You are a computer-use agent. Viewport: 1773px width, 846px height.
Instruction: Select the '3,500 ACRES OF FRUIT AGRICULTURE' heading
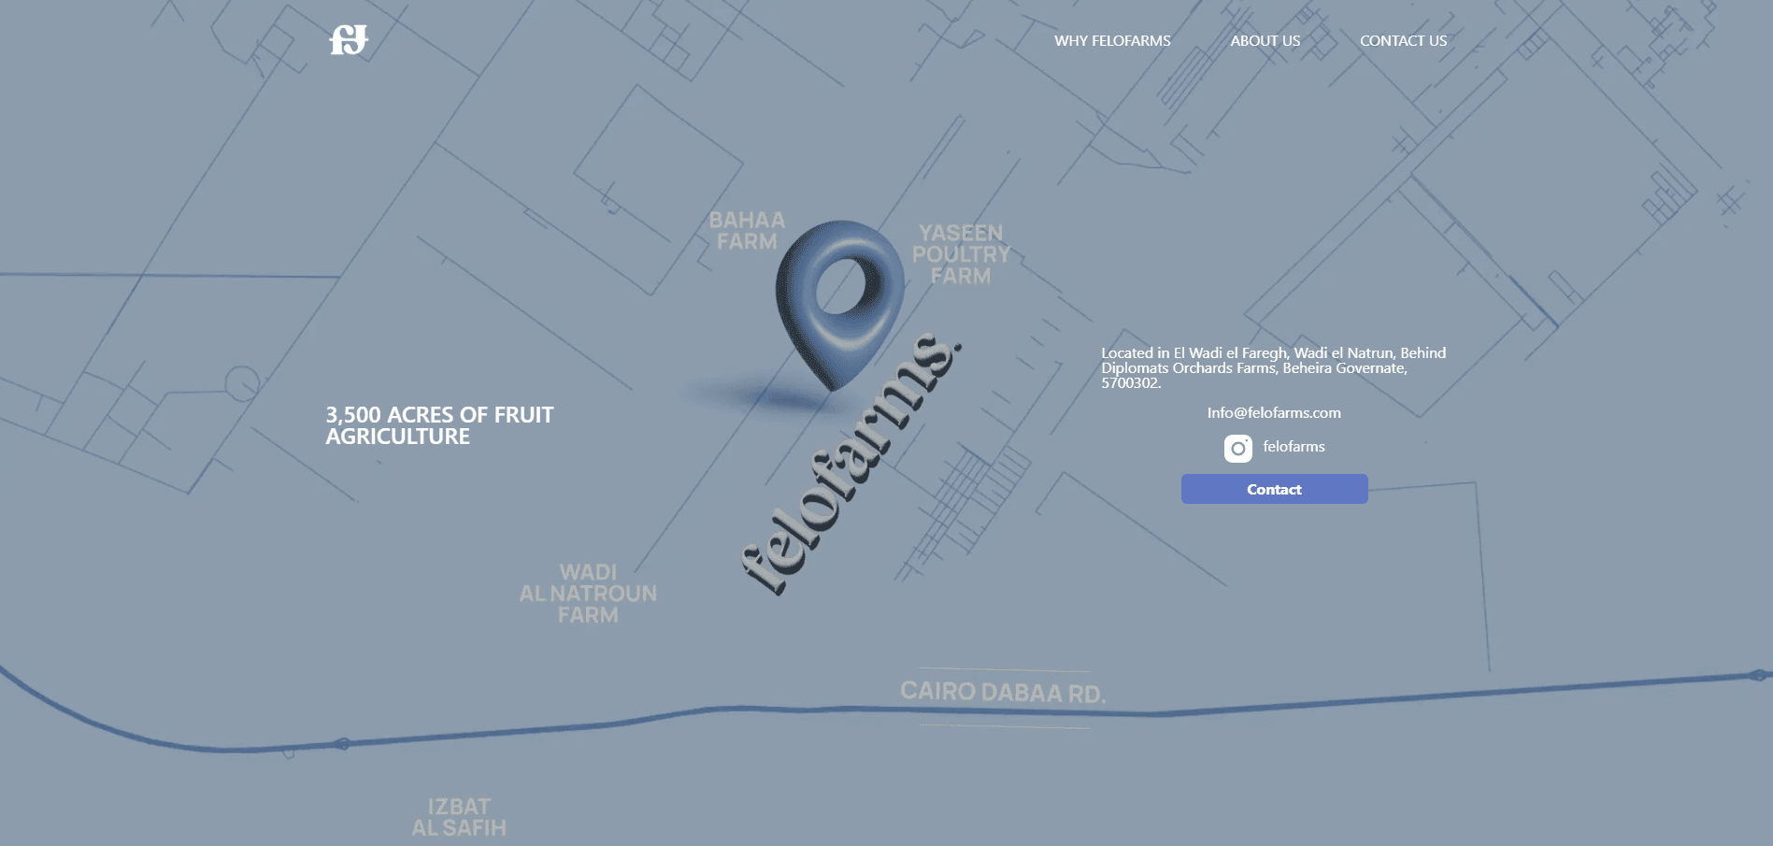pos(439,425)
